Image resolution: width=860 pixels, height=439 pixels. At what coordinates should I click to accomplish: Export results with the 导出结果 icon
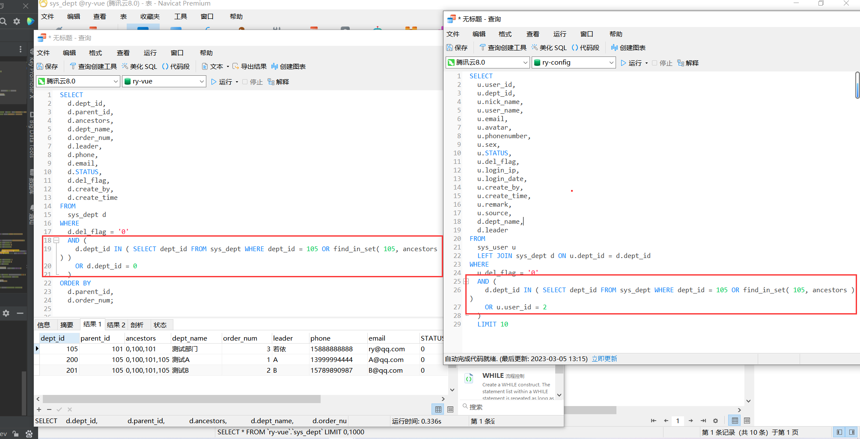pyautogui.click(x=250, y=66)
